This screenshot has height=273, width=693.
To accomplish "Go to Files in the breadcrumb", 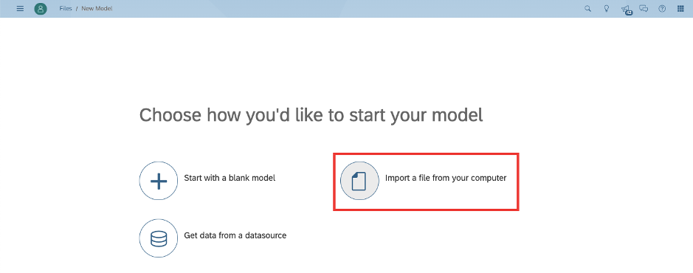I will pos(66,8).
